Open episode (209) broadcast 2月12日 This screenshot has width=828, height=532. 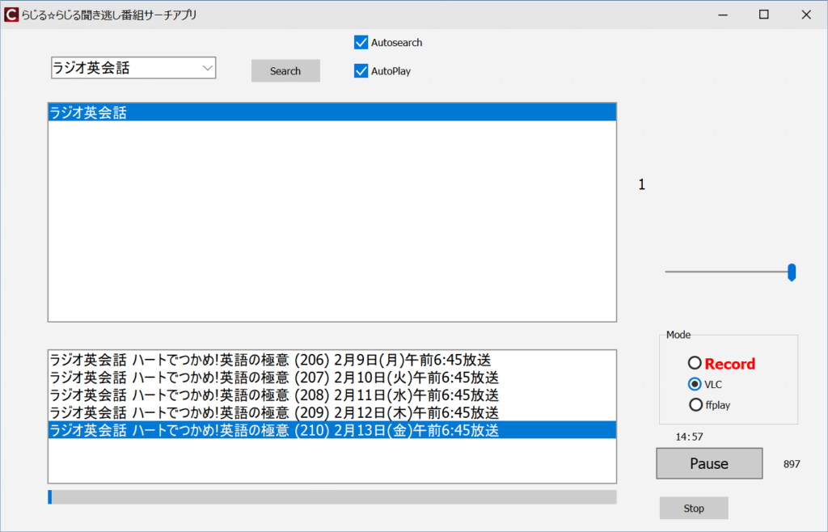[273, 413]
